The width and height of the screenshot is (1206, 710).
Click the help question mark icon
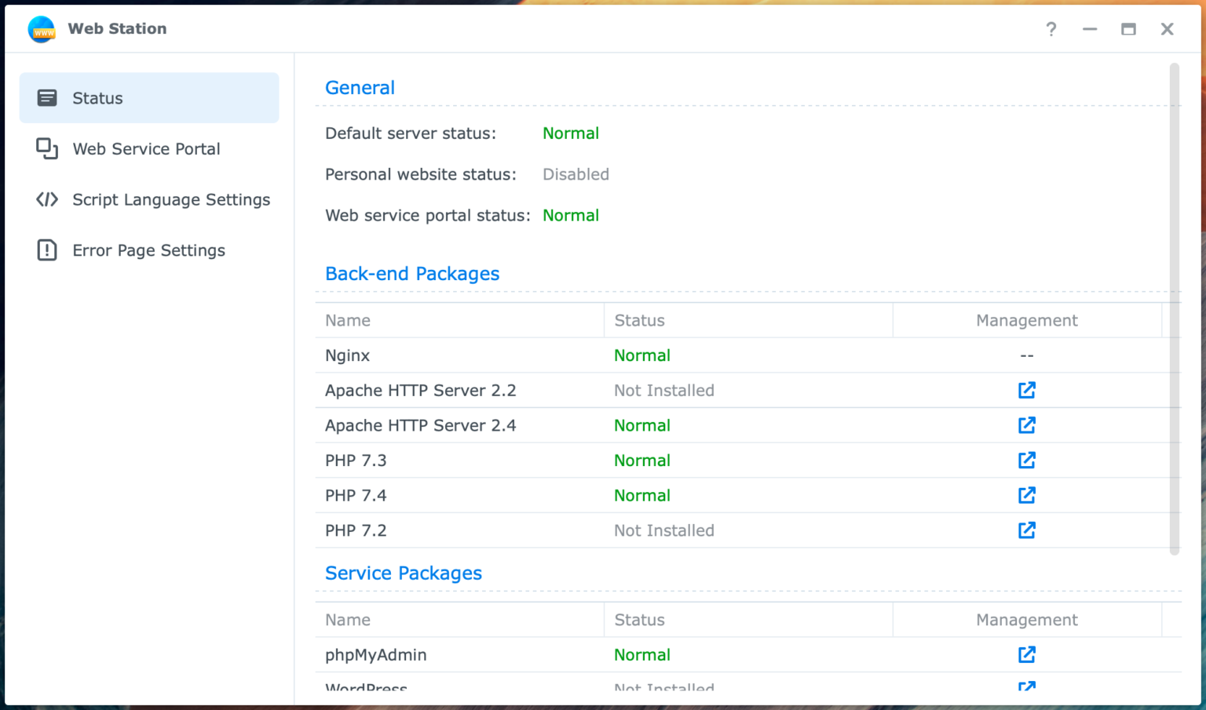point(1051,29)
